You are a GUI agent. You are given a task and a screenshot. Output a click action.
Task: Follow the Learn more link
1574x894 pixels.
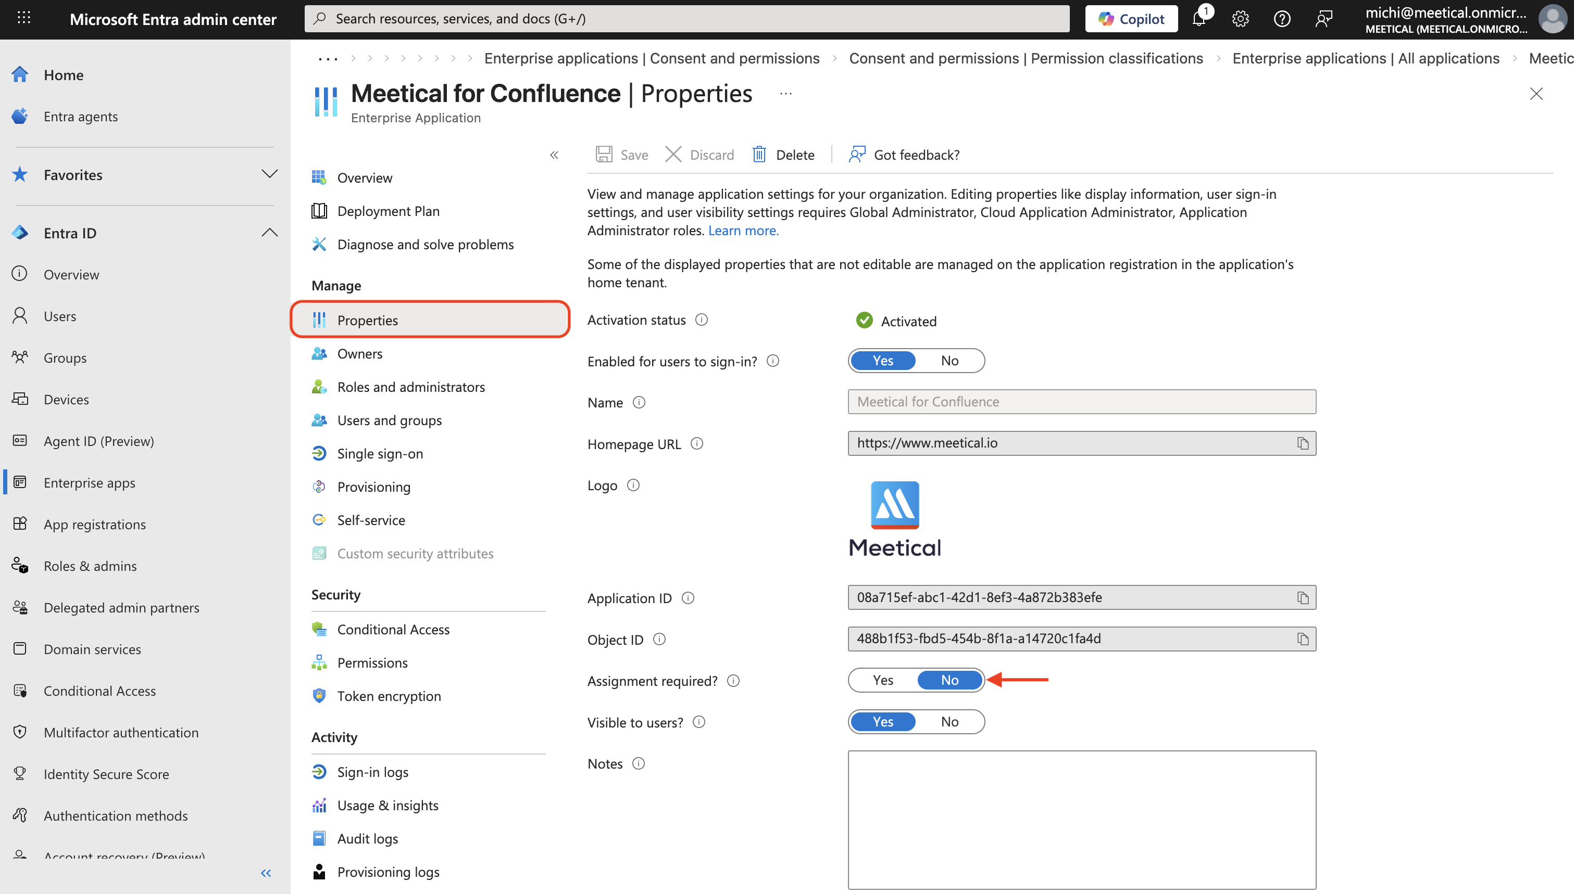[743, 230]
